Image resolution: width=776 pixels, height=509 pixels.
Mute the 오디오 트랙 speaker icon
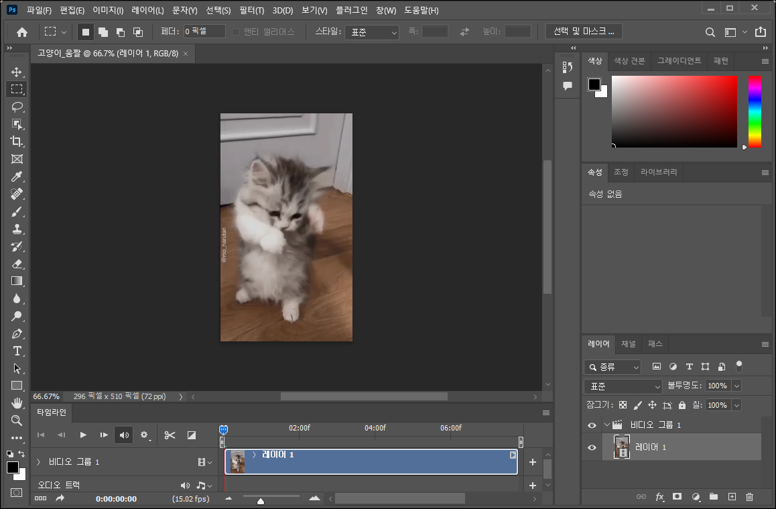pos(185,486)
